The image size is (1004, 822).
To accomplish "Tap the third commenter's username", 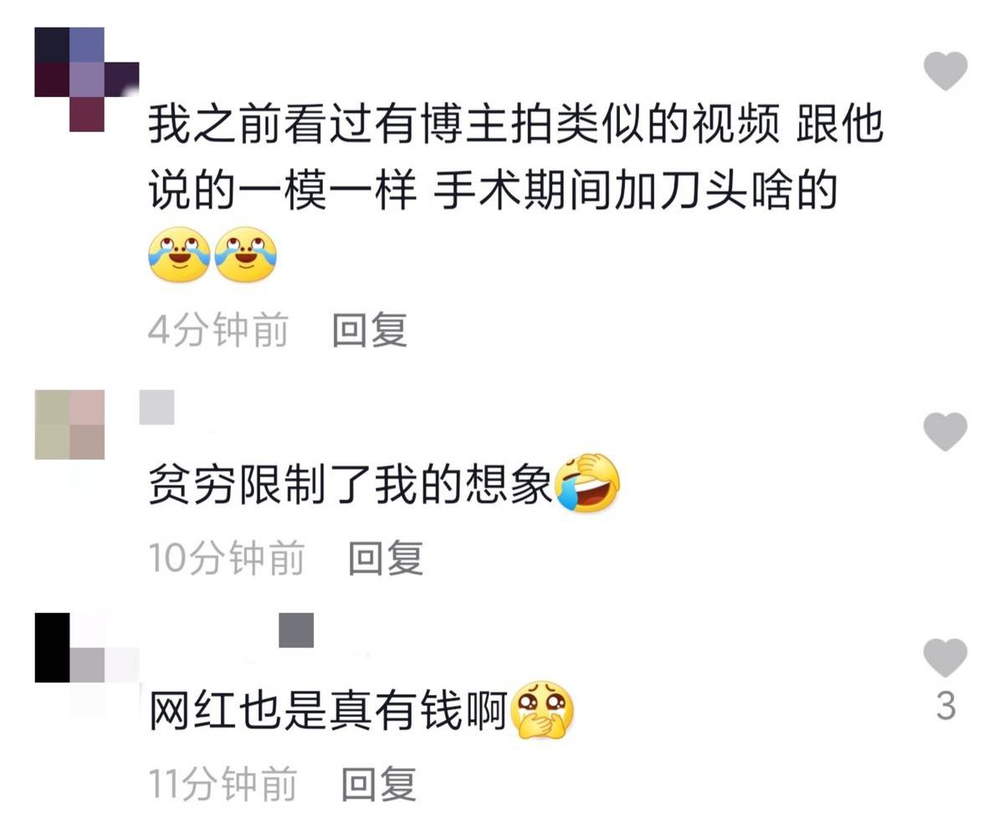I will click(295, 630).
